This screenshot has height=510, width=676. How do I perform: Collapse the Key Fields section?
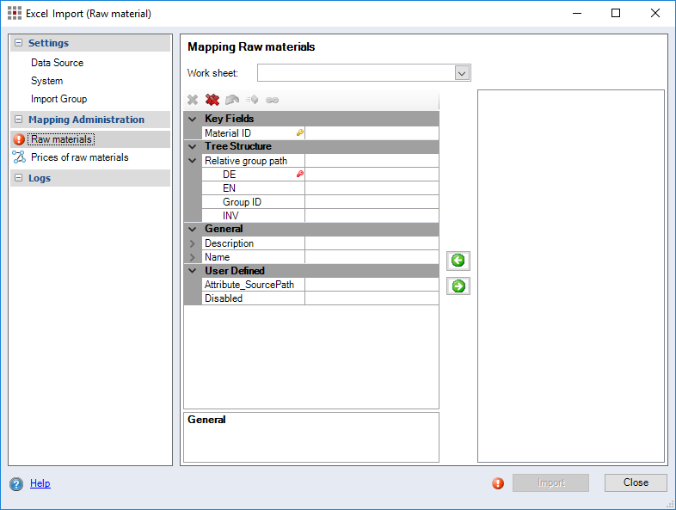tap(193, 119)
